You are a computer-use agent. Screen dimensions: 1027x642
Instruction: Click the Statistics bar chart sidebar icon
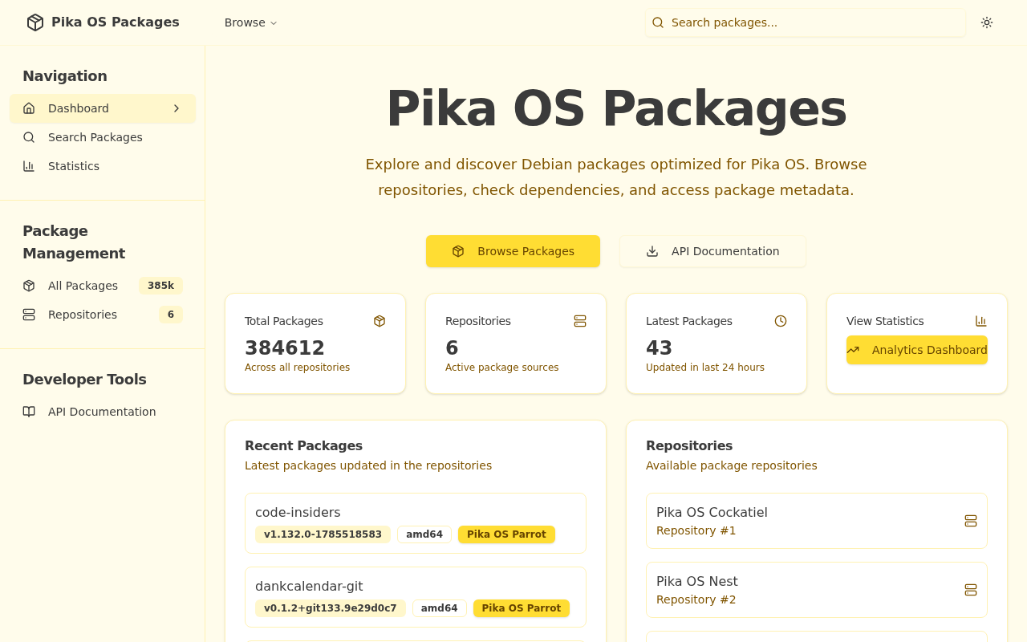point(29,166)
